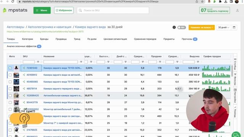Open Сравнение периодов tab

click(145, 39)
